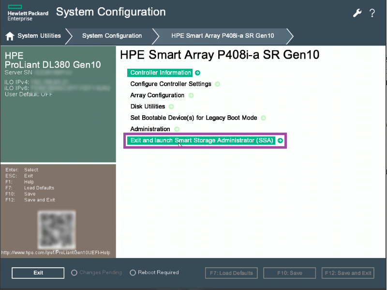Click F7: Load Defaults button

click(231, 273)
